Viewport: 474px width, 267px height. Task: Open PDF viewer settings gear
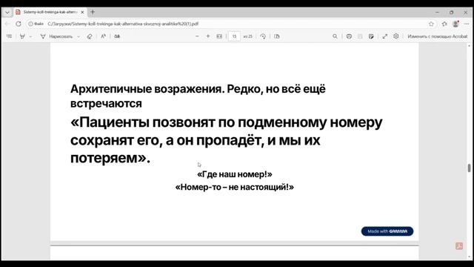click(396, 36)
